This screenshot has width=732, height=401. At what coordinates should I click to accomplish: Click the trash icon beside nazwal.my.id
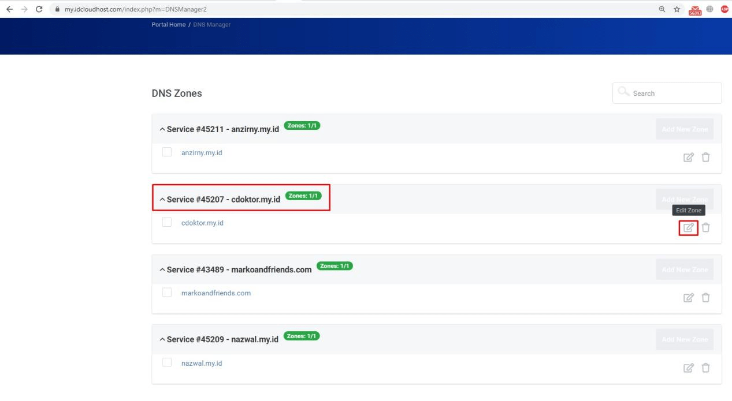point(705,368)
